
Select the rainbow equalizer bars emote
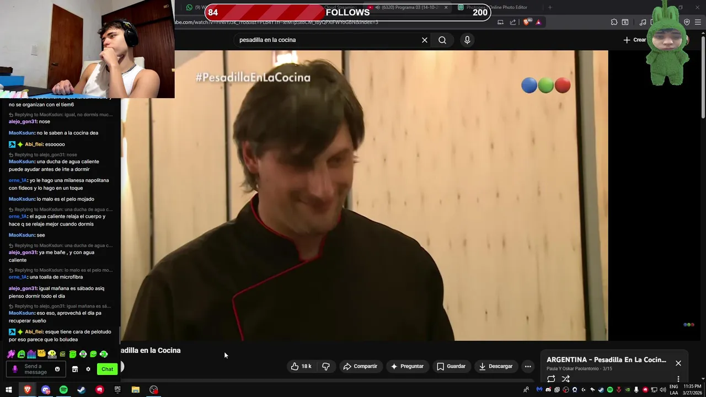pyautogui.click(x=31, y=354)
